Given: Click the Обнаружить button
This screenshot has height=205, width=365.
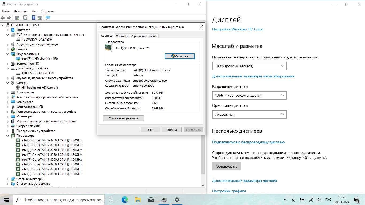Looking at the screenshot, I should pyautogui.click(x=227, y=166).
